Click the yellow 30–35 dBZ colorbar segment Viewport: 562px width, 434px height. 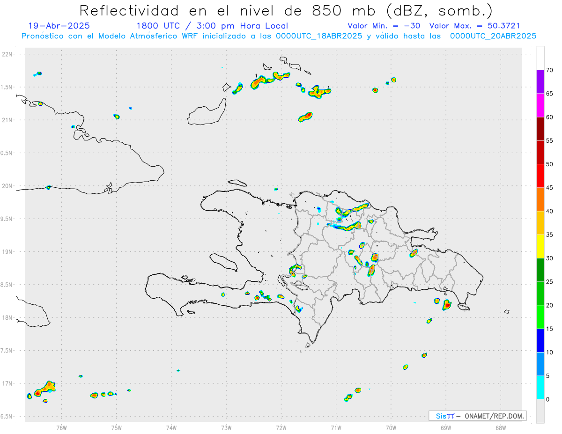click(540, 247)
